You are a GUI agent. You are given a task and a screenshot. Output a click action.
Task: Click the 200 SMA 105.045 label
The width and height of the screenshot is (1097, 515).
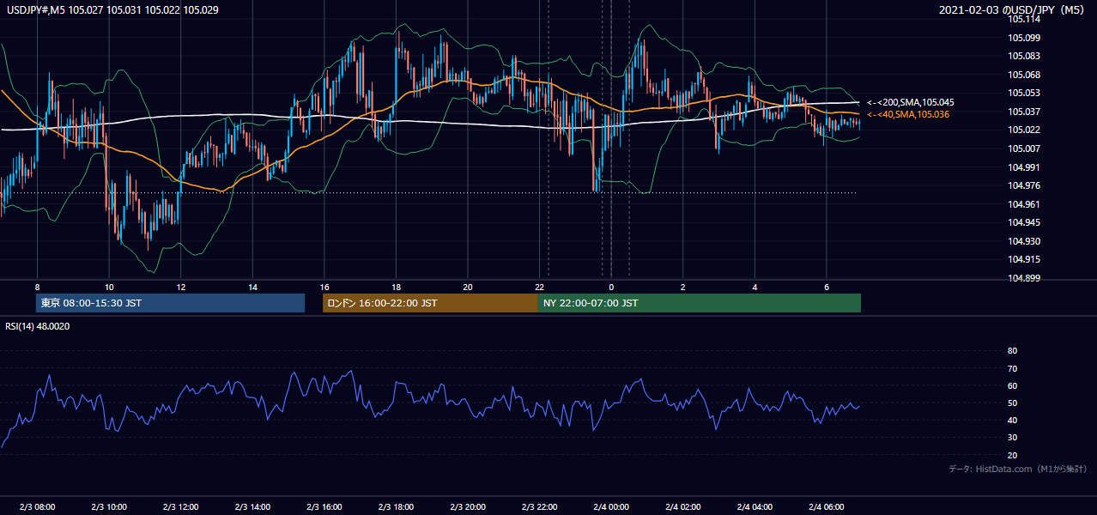pos(910,102)
